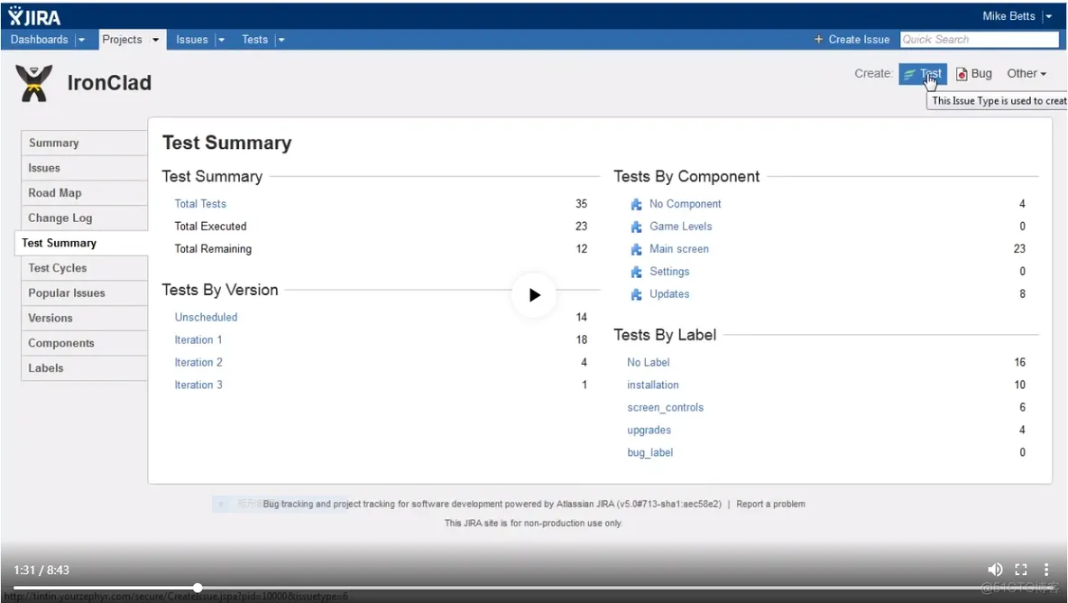The image size is (1068, 603).
Task: Play the video with center play button
Action: [x=535, y=295]
